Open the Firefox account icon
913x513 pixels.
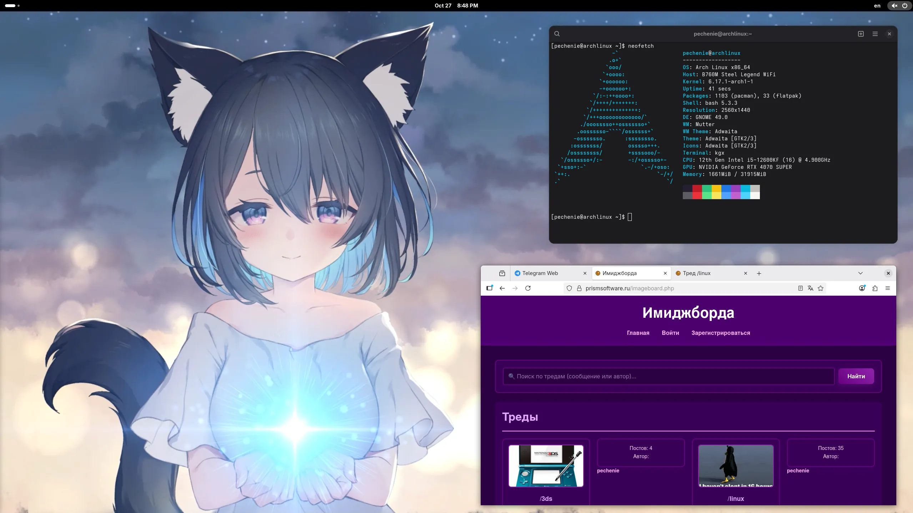tap(862, 288)
